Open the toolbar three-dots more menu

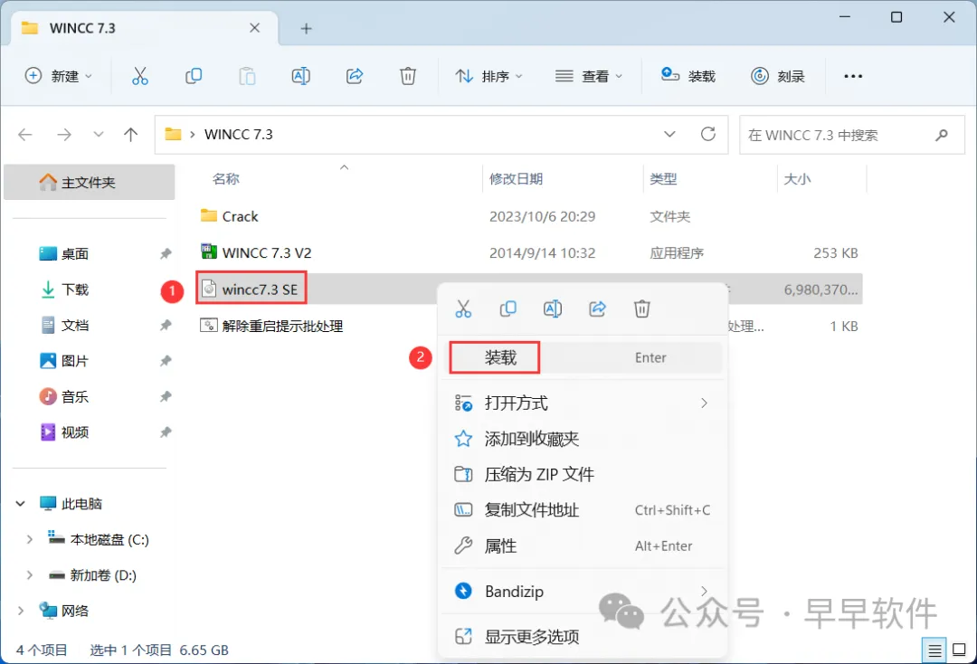click(853, 76)
